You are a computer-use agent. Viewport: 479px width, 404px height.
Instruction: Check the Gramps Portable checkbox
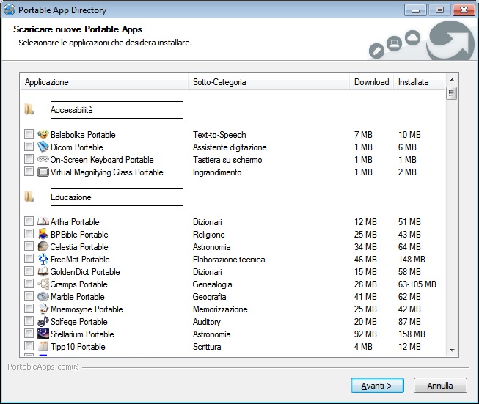(x=29, y=283)
